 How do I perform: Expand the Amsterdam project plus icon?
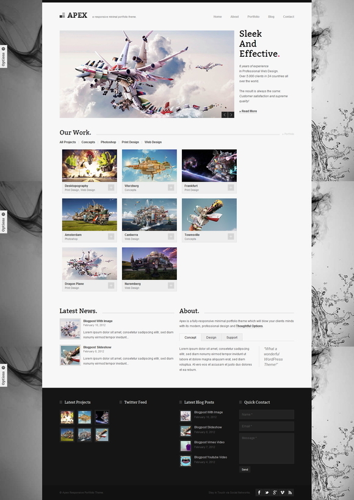click(111, 237)
